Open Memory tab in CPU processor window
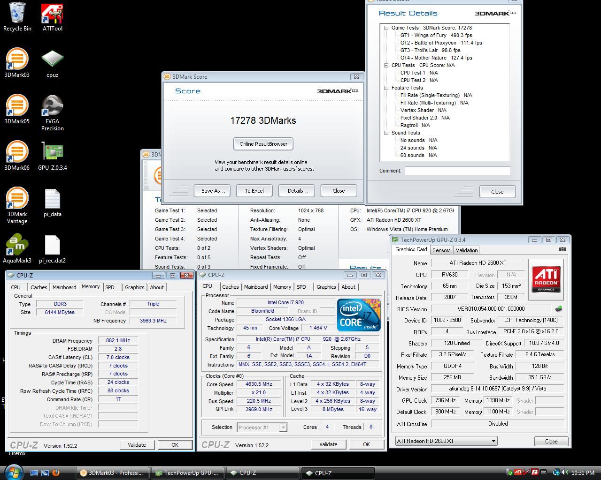Screen dimensions: 601x480 pyautogui.click(x=282, y=287)
